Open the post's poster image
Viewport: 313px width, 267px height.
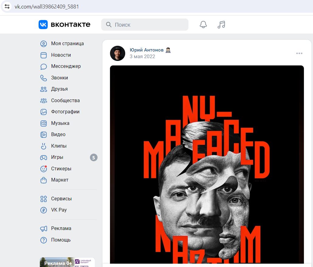pos(207,165)
